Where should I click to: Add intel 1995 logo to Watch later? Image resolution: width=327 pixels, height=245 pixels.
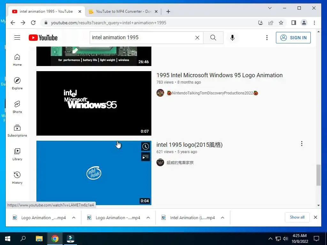click(x=145, y=146)
